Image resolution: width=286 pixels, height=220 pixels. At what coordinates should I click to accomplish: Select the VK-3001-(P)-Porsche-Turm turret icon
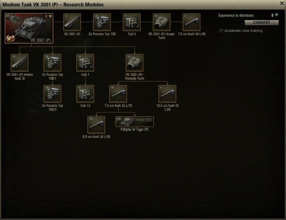pyautogui.click(x=134, y=63)
